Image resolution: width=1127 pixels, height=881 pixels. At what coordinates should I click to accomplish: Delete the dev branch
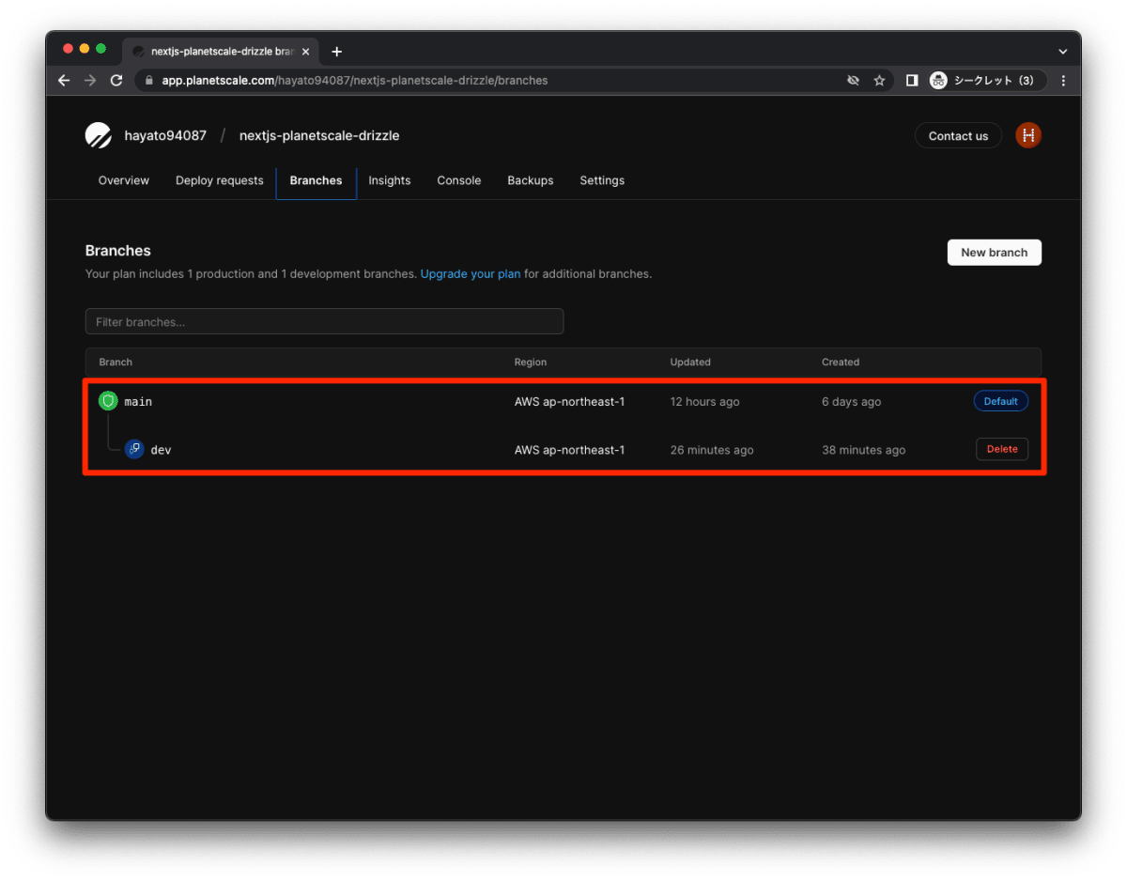point(1002,449)
